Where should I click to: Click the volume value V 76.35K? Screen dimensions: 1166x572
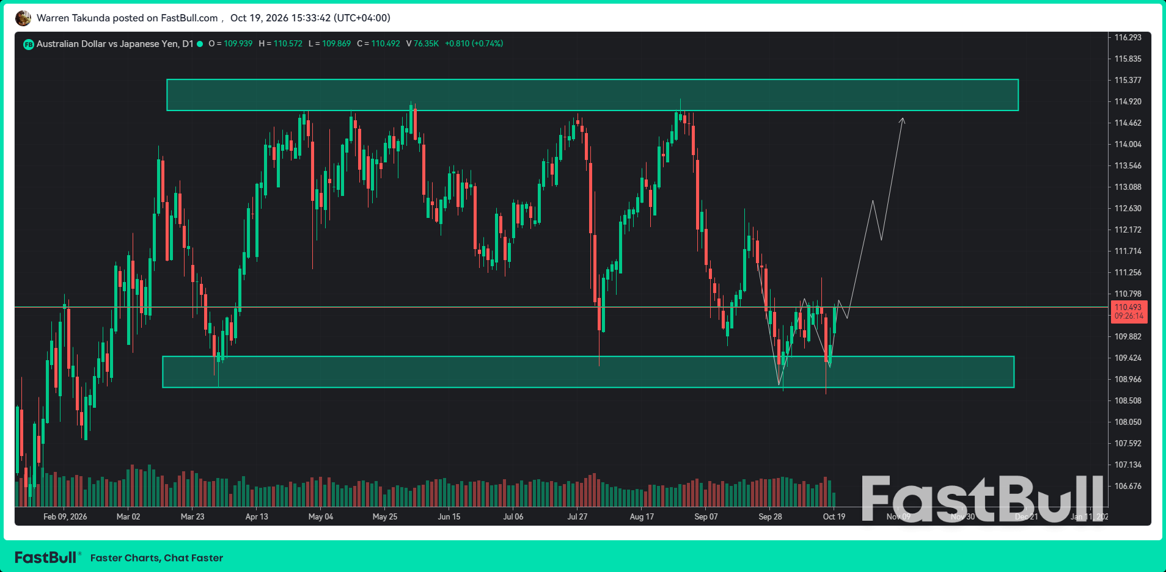pyautogui.click(x=422, y=43)
